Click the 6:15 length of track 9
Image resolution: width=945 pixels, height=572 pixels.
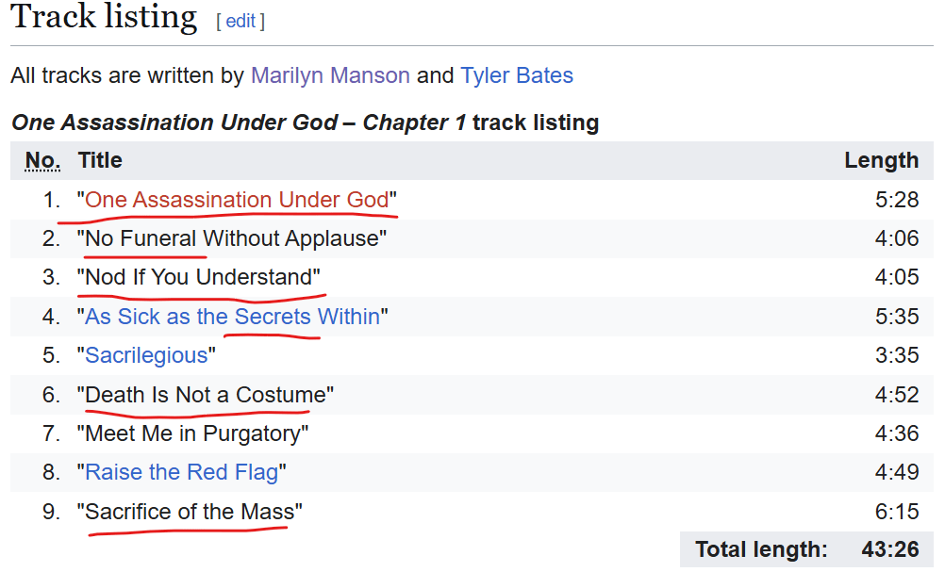click(896, 512)
